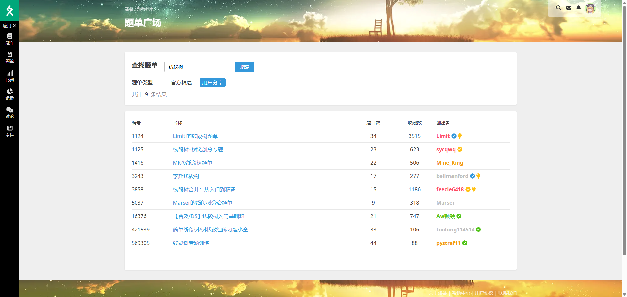Viewport: 627px width, 297px height.
Task: Collapse the sidebar with the » arrow
Action: [x=15, y=25]
